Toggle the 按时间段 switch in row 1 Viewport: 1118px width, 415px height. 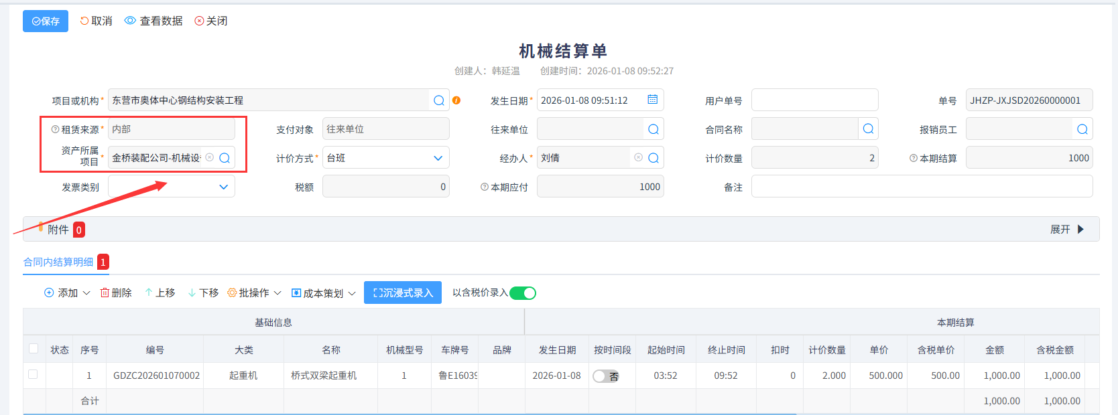tap(605, 376)
